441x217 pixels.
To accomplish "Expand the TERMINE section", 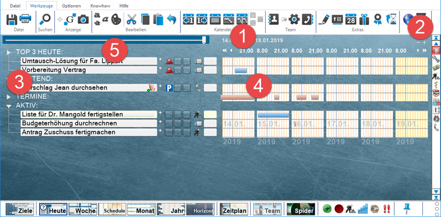I will pyautogui.click(x=9, y=96).
